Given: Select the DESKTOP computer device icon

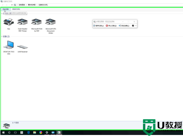Looking at the screenshot, I should click(9, 45).
